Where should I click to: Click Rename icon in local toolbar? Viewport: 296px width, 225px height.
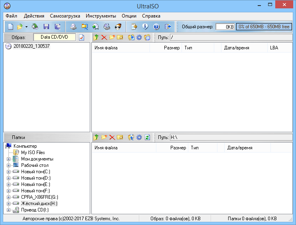coord(120,137)
